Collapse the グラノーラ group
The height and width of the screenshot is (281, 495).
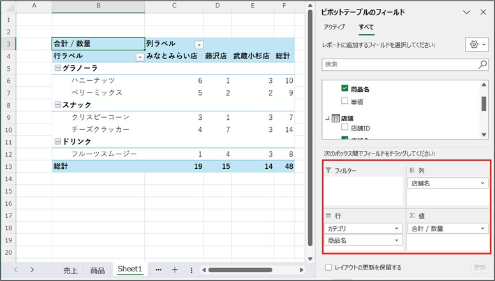58,68
